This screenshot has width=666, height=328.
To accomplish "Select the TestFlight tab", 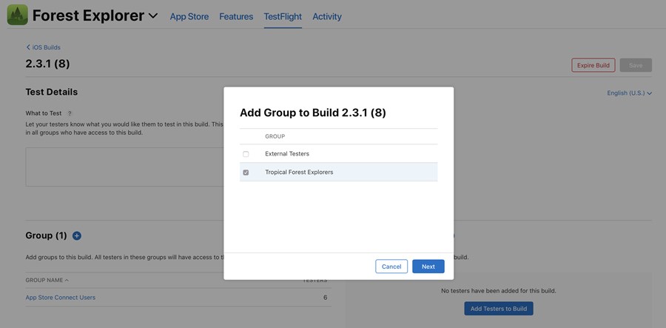I will [283, 16].
